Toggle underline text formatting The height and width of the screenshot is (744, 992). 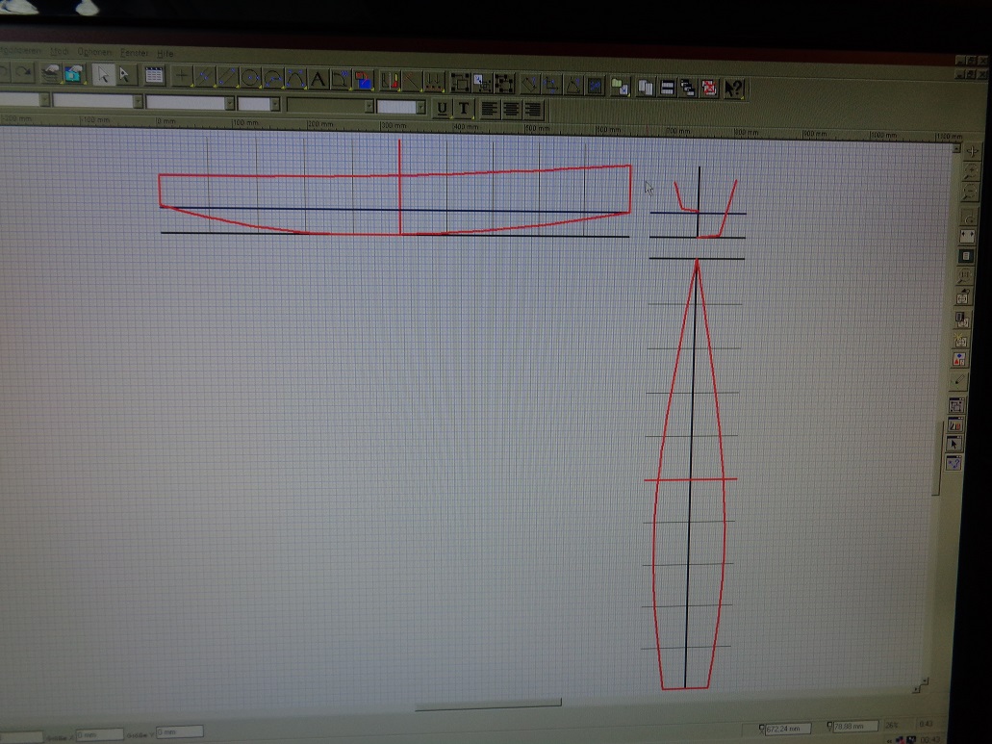coord(442,108)
